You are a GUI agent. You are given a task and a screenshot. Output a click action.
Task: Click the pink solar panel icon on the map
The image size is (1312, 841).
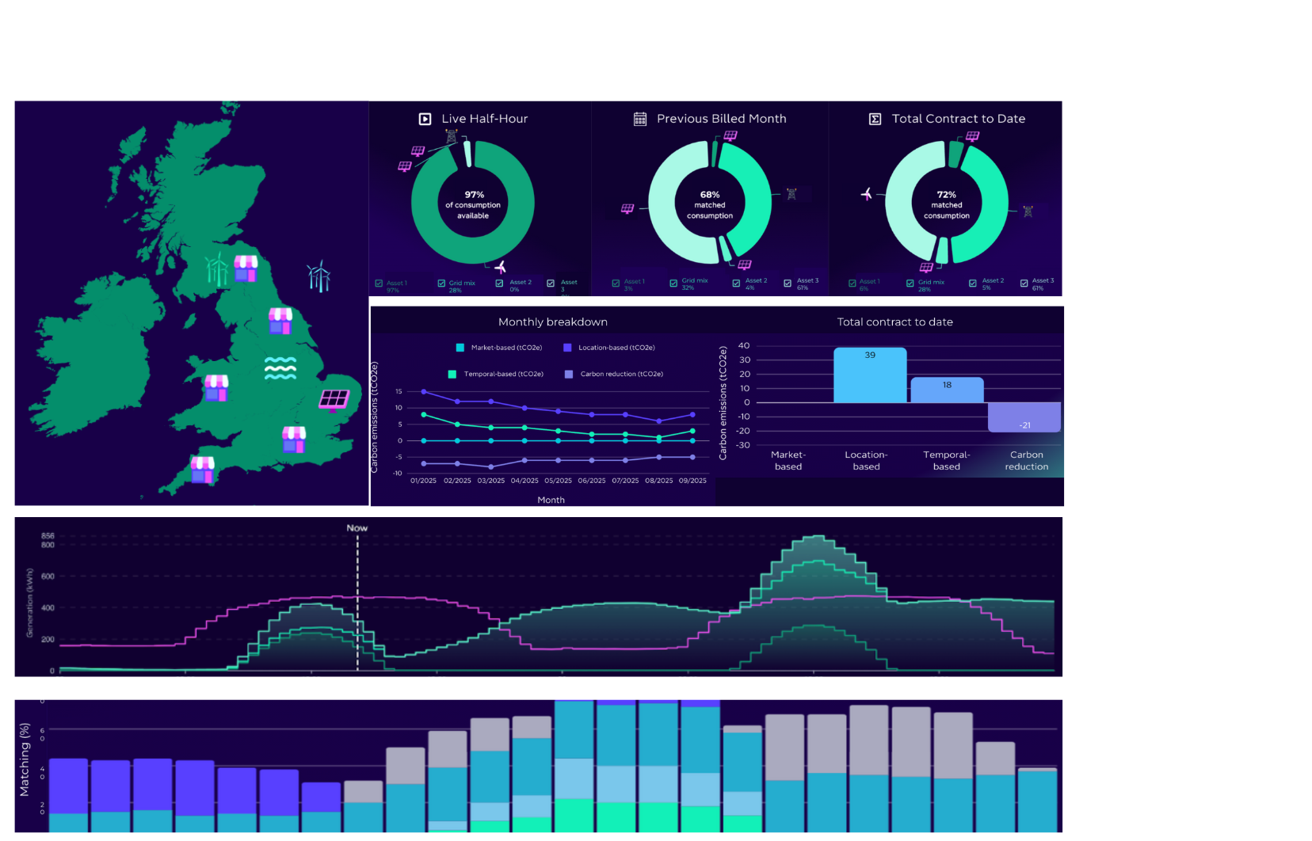[334, 399]
